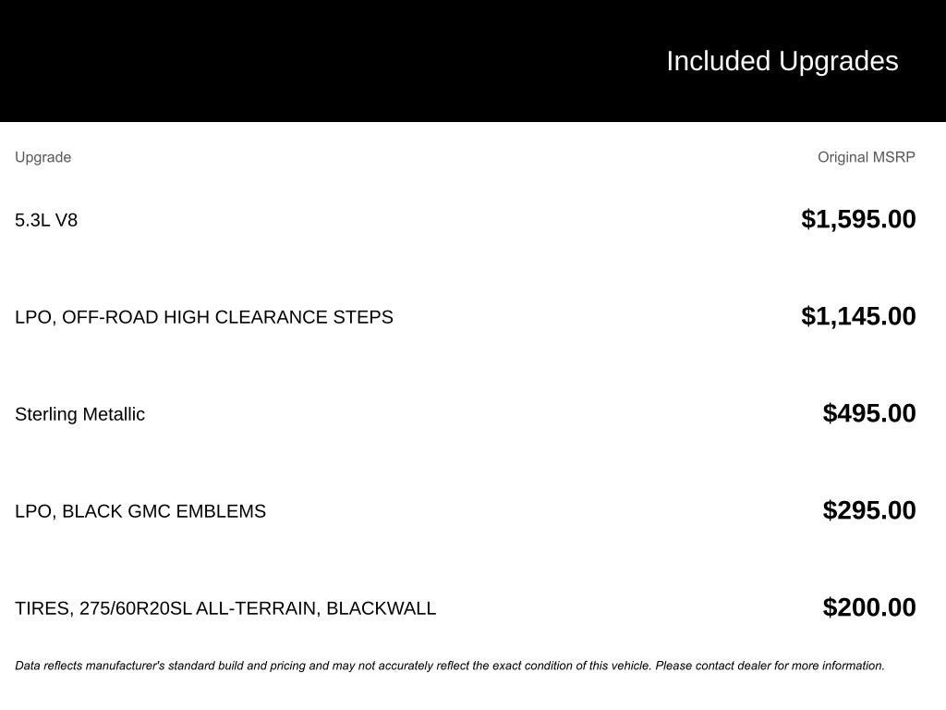This screenshot has width=946, height=710.
Task: Click the Sterling Metallic upgrade
Action: coord(79,414)
